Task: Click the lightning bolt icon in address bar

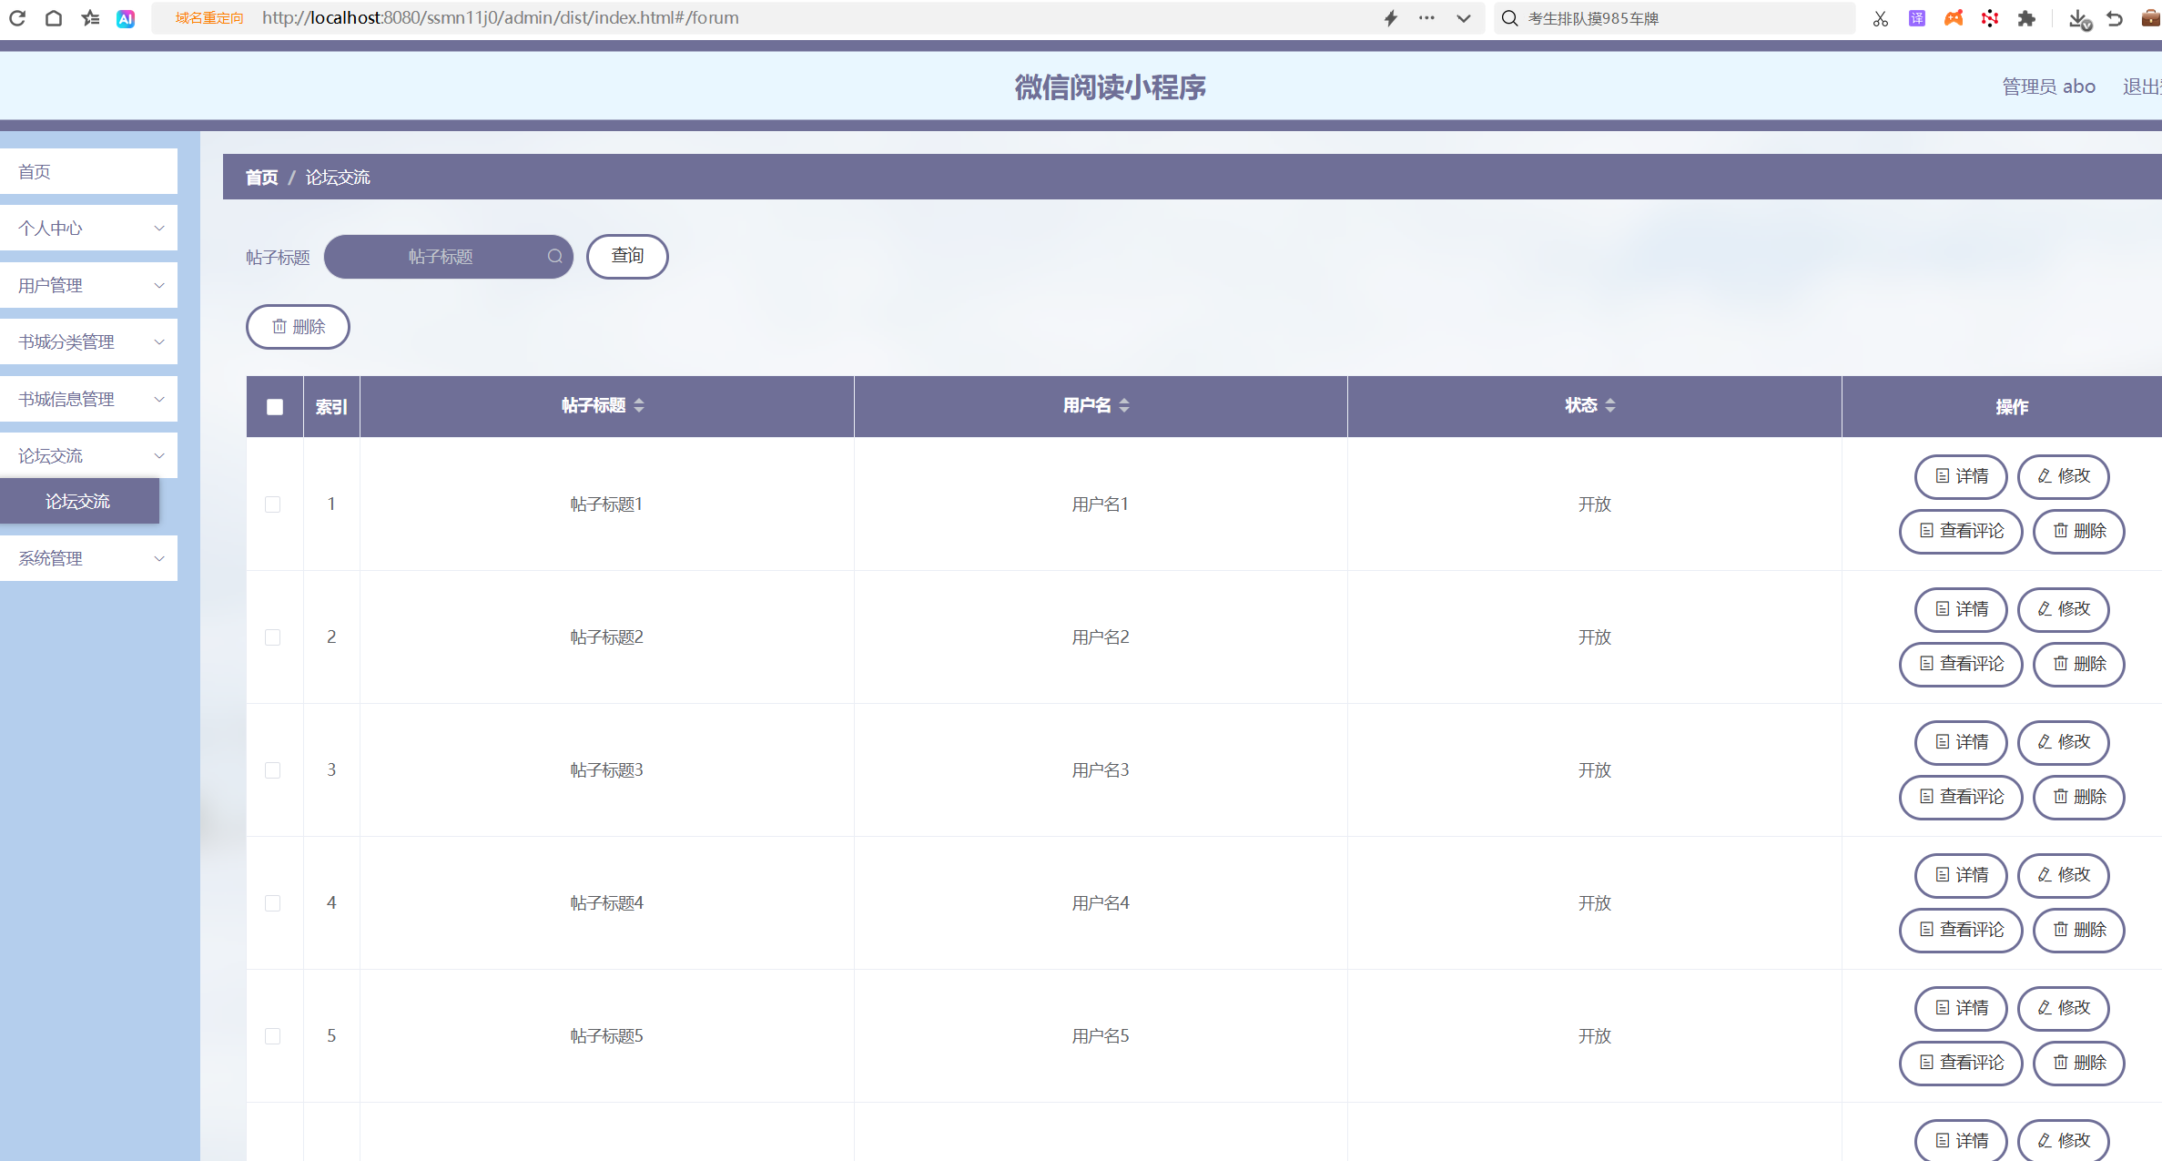Action: [x=1391, y=18]
